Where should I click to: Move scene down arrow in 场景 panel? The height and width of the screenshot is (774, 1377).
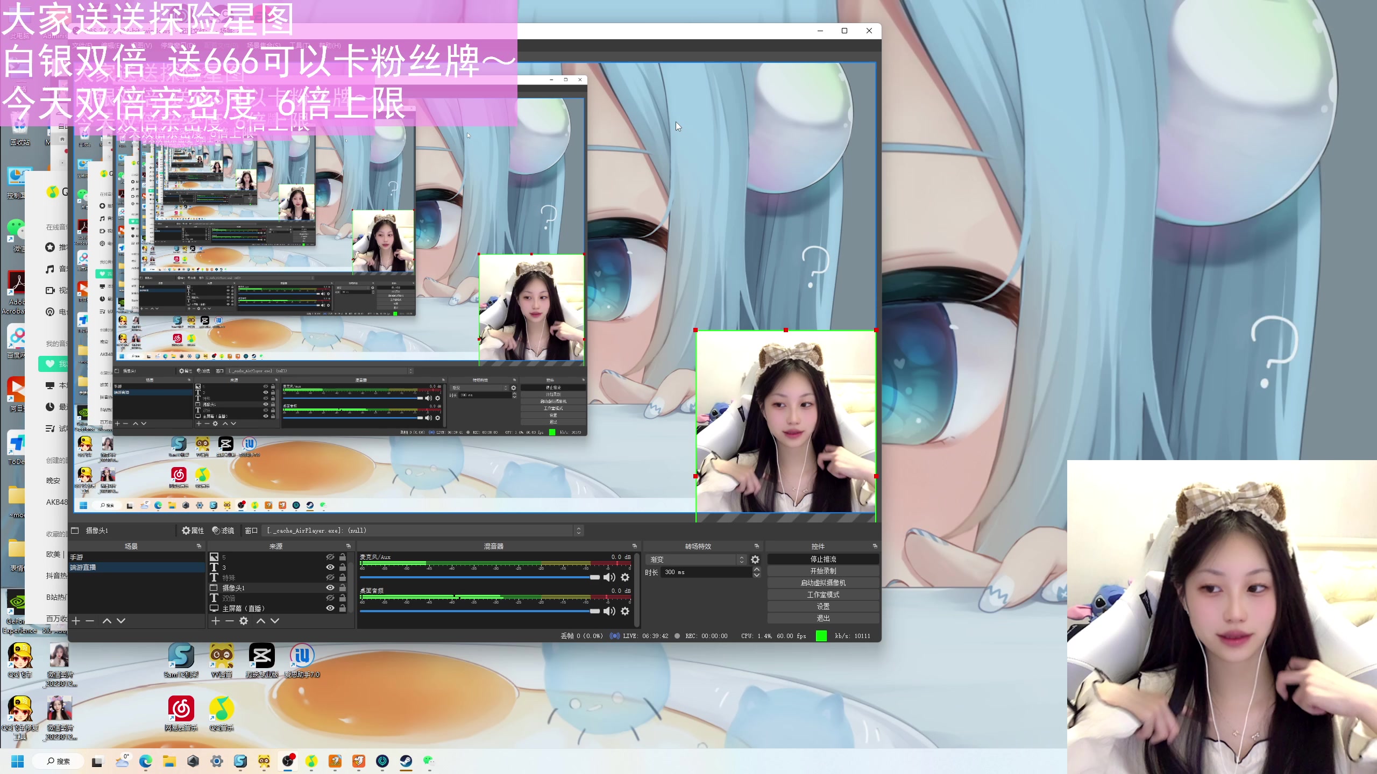tap(121, 621)
